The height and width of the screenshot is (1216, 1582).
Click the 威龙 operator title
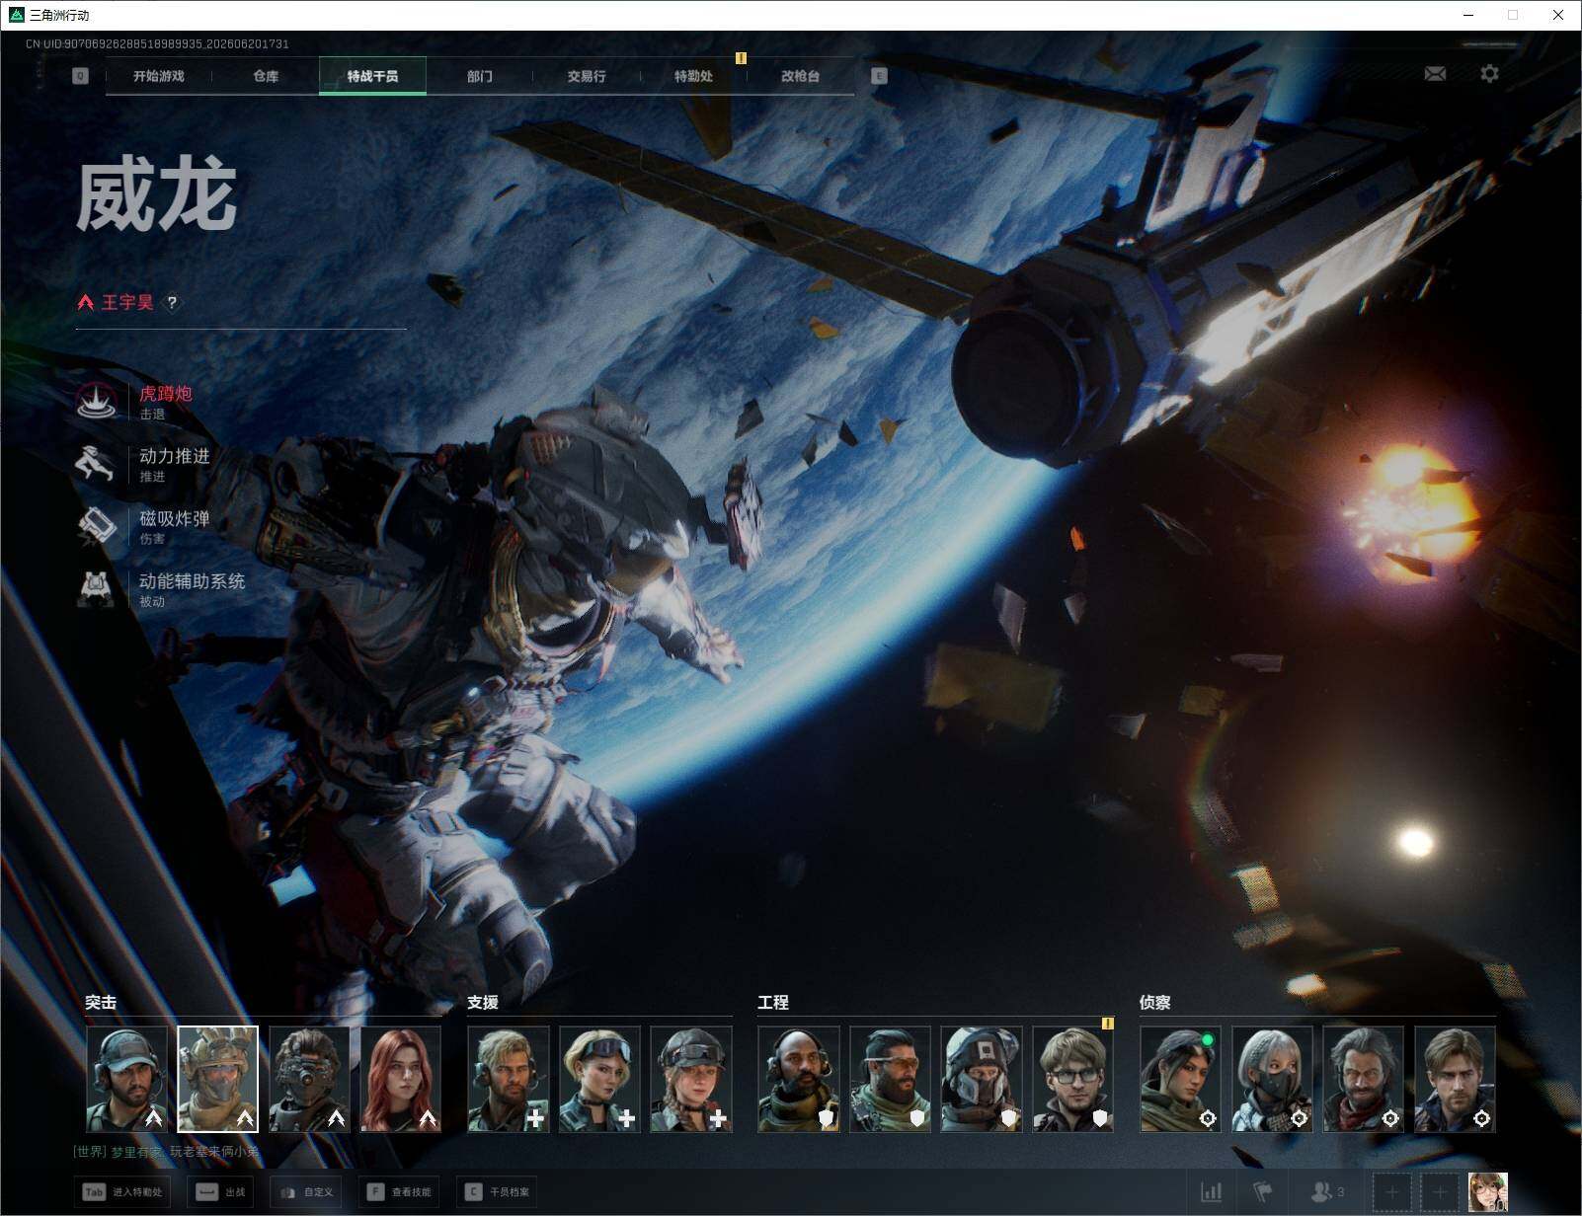tap(157, 195)
